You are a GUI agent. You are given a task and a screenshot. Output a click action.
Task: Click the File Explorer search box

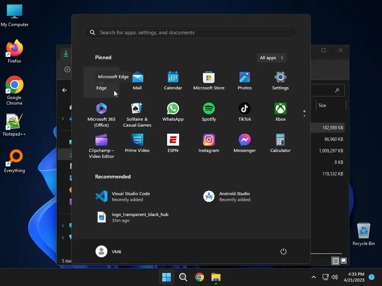[328, 90]
